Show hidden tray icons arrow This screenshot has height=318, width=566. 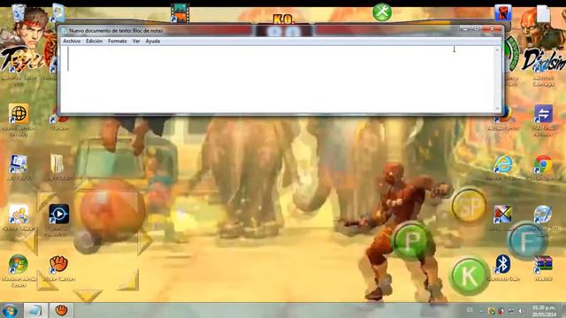(481, 311)
